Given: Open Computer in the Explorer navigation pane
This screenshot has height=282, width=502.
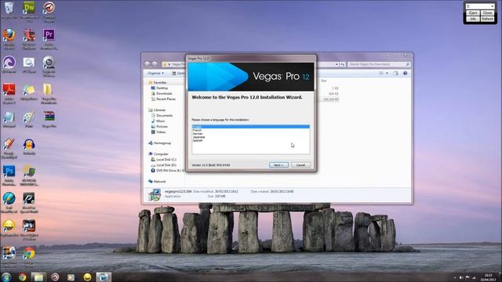Looking at the screenshot, I should tap(161, 154).
